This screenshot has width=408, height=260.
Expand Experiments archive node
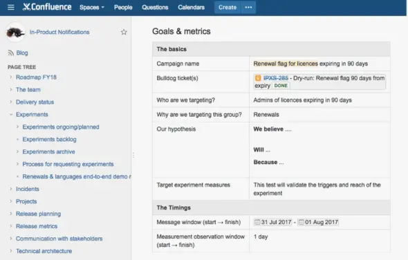[17, 151]
